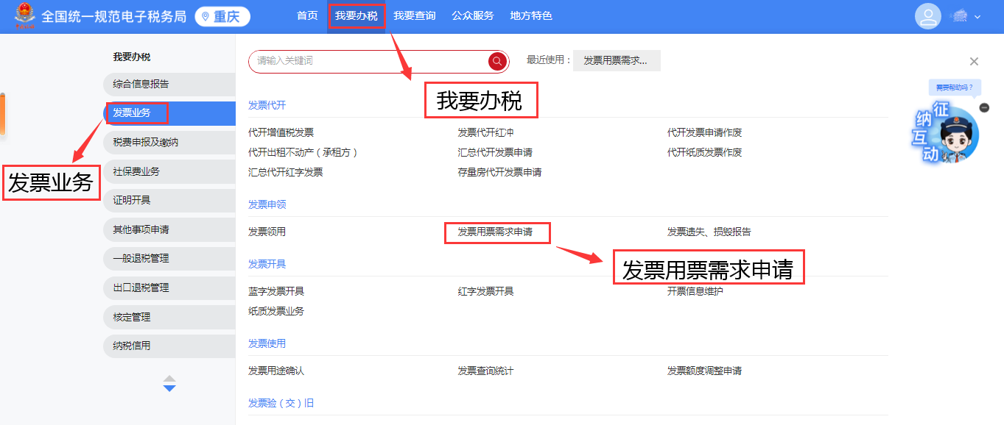The image size is (1004, 425).
Task: Click the user avatar icon
Action: point(927,16)
